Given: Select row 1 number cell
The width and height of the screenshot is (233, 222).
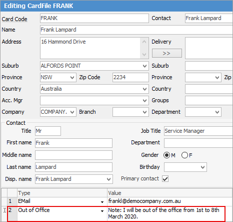Looking at the screenshot, I should coord(12,201).
